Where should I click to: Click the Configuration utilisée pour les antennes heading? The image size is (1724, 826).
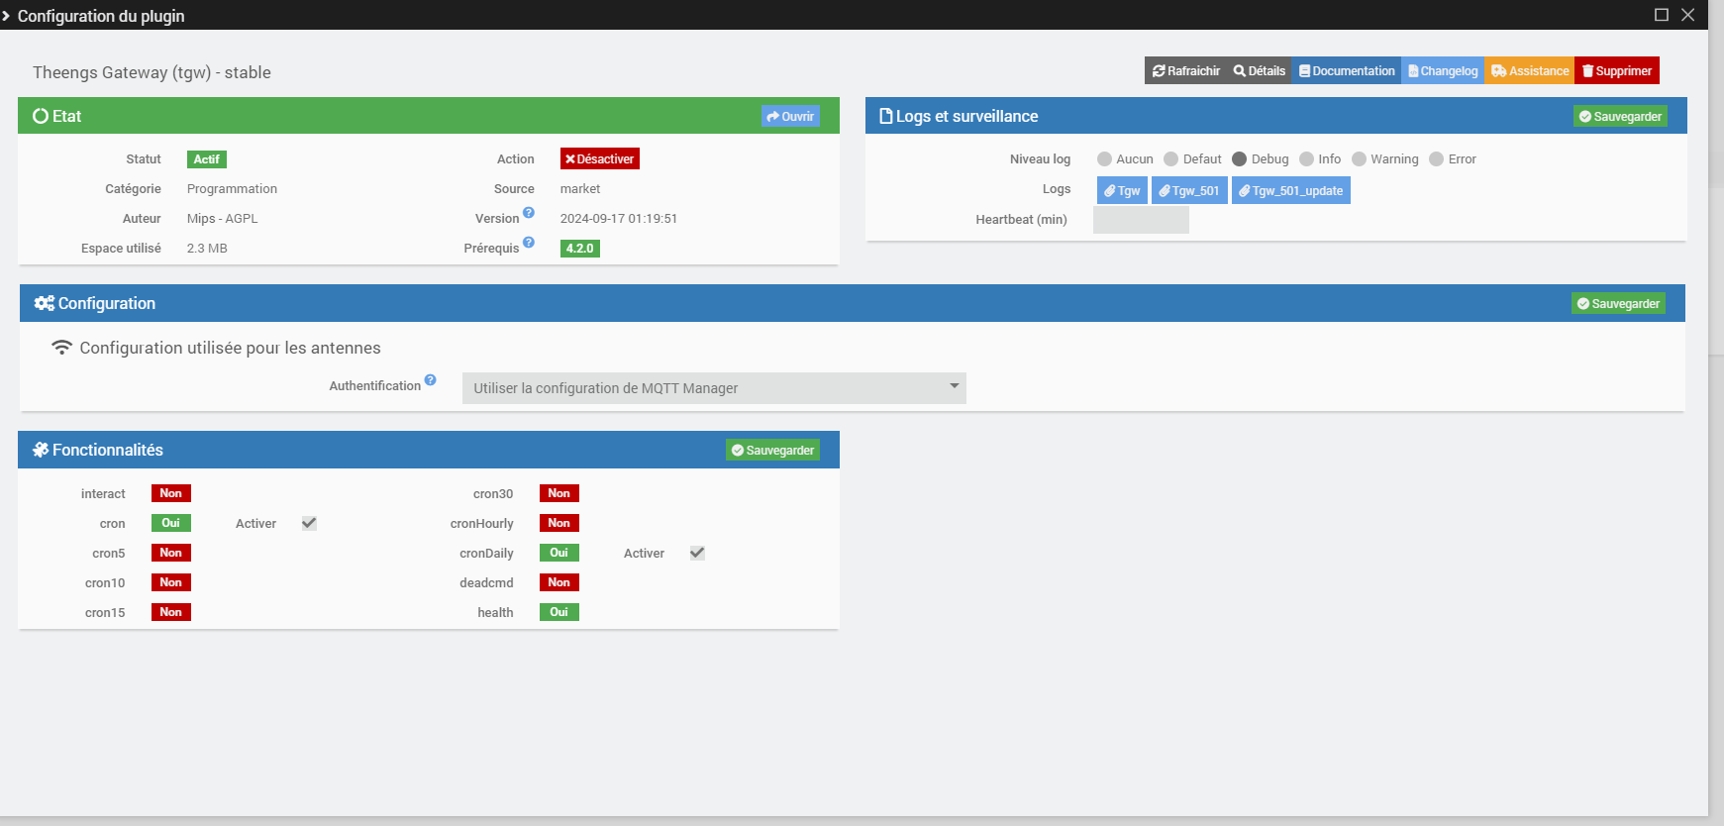(230, 348)
